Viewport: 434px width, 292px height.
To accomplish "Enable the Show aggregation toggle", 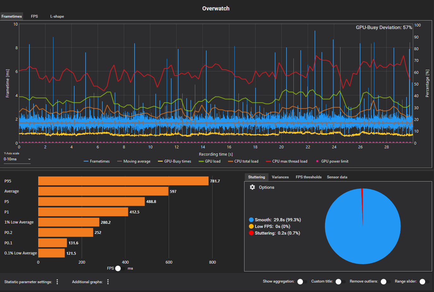I will 302,282.
